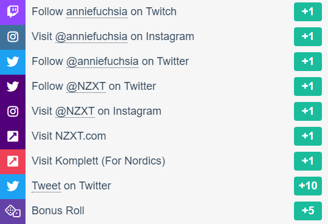Select Follow @NZXT on Twitter entry
The width and height of the screenshot is (328, 224).
click(94, 86)
